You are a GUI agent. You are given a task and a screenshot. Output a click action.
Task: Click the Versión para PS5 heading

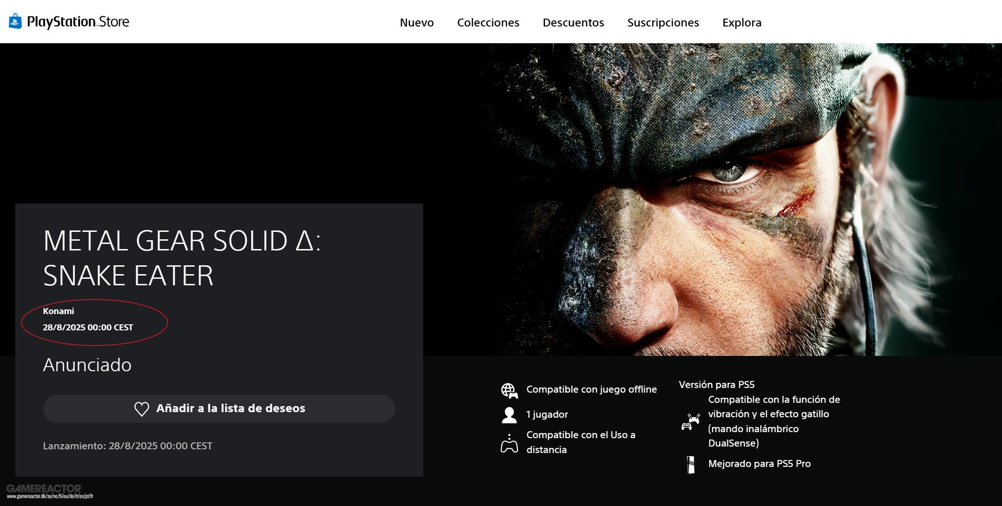(x=717, y=384)
